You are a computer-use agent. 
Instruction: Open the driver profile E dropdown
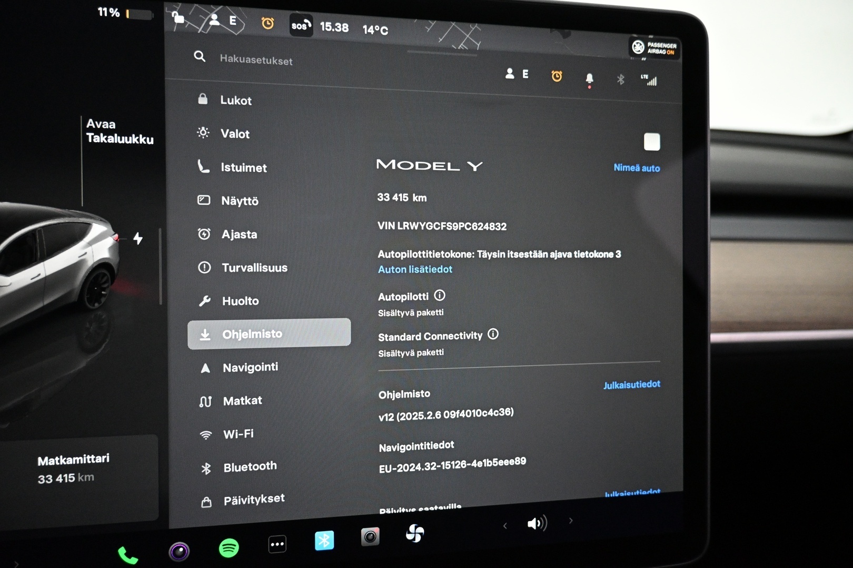[x=517, y=74]
